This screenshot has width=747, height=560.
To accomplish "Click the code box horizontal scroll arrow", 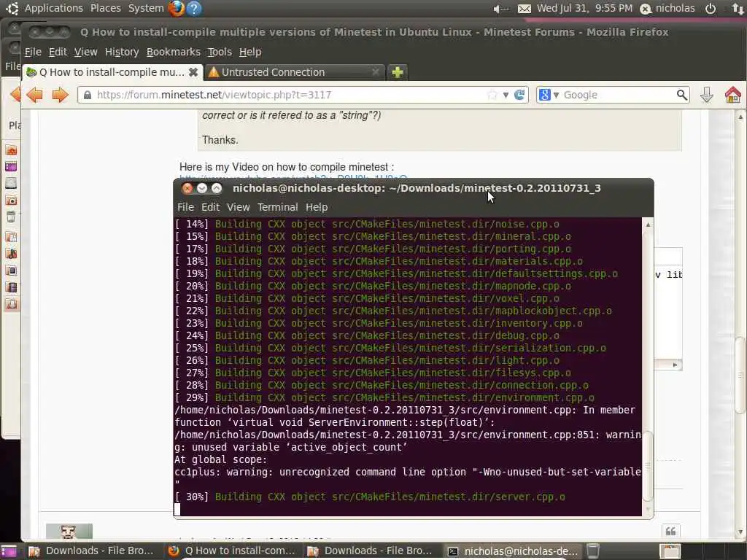I will point(675,365).
